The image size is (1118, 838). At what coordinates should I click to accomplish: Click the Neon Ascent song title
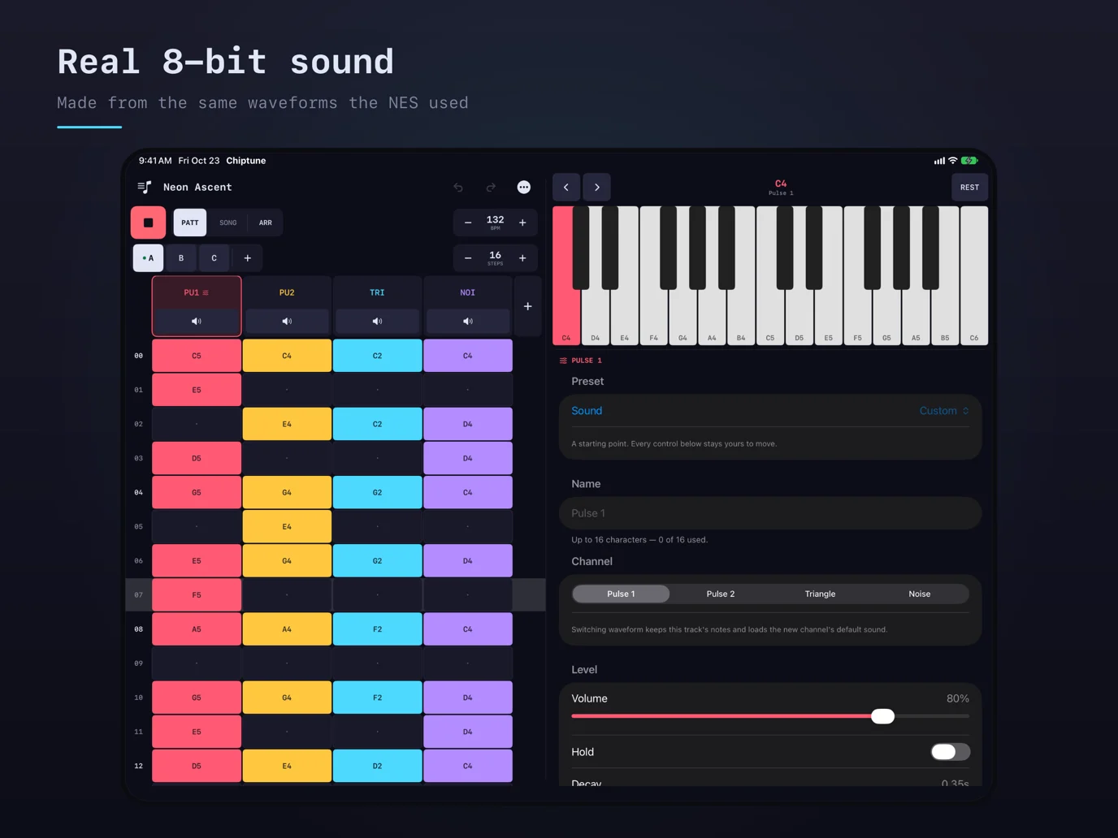tap(197, 188)
